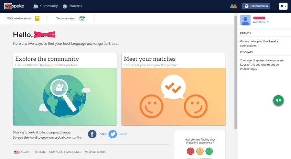The image size is (291, 159).
Task: Click the Community people icon
Action: click(36, 6)
